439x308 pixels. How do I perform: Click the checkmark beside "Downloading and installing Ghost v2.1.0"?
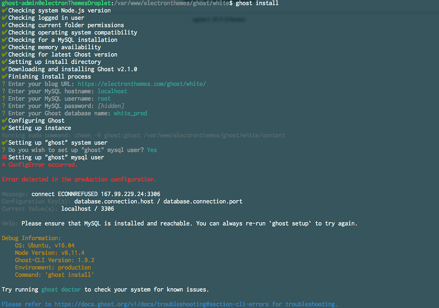tap(4, 69)
